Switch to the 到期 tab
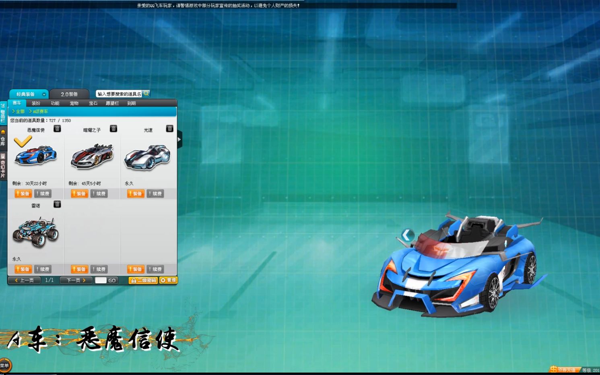Viewport: 600px width, 375px height. (132, 103)
